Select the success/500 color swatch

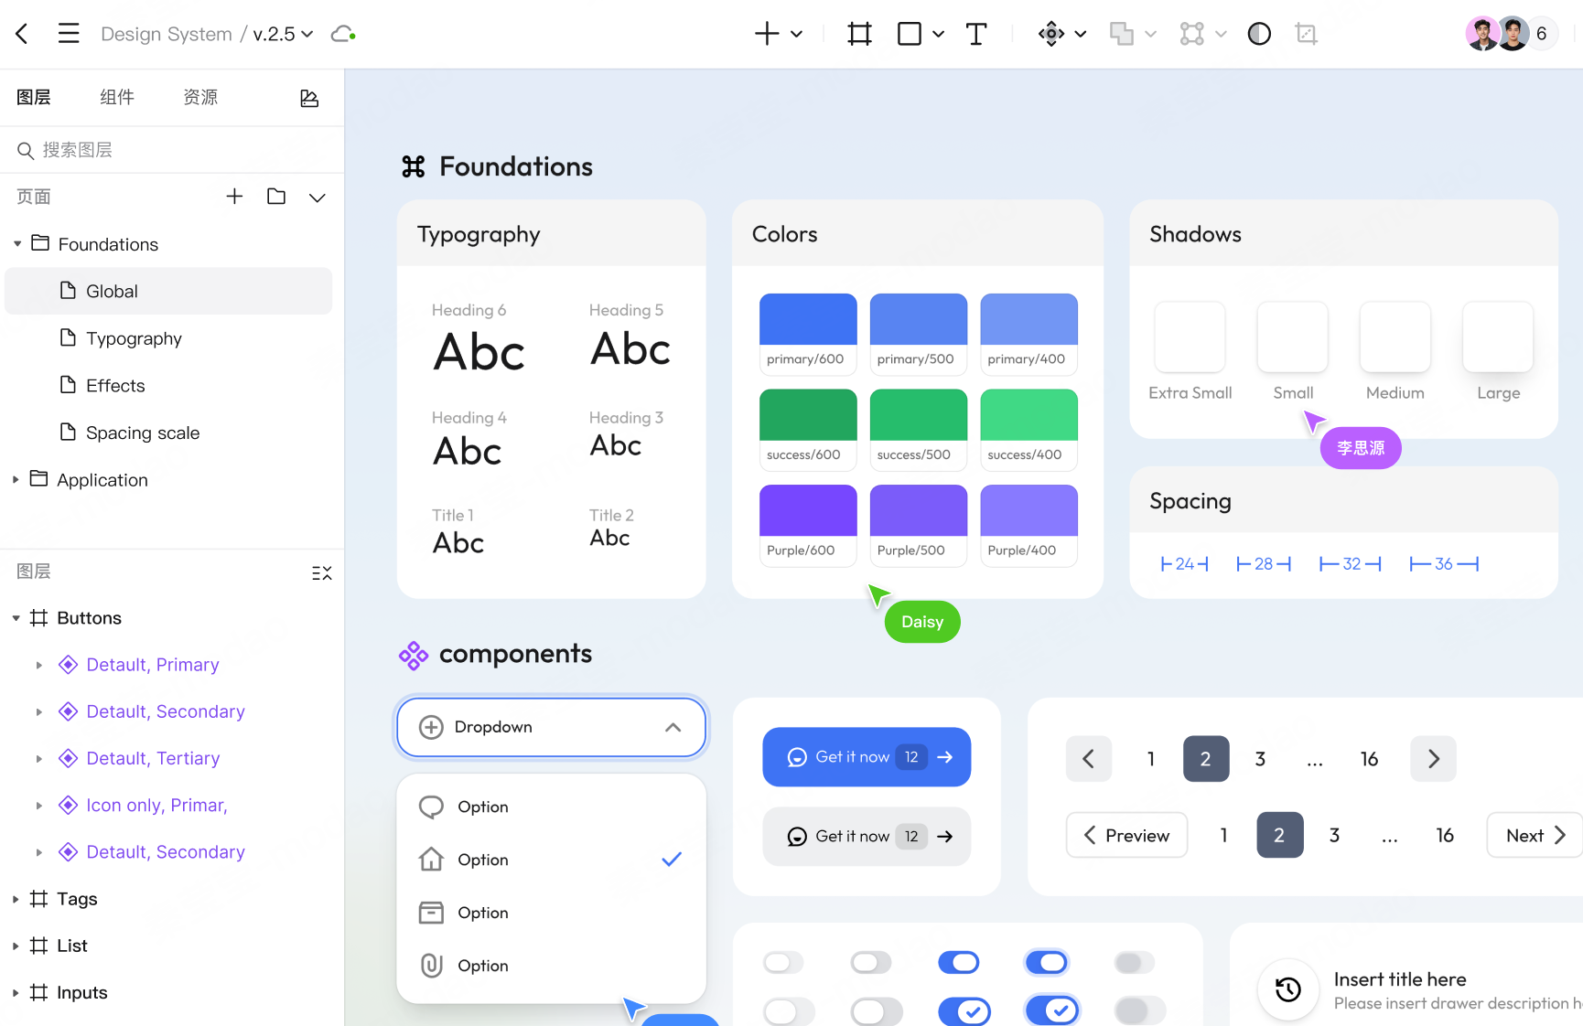[x=918, y=430]
